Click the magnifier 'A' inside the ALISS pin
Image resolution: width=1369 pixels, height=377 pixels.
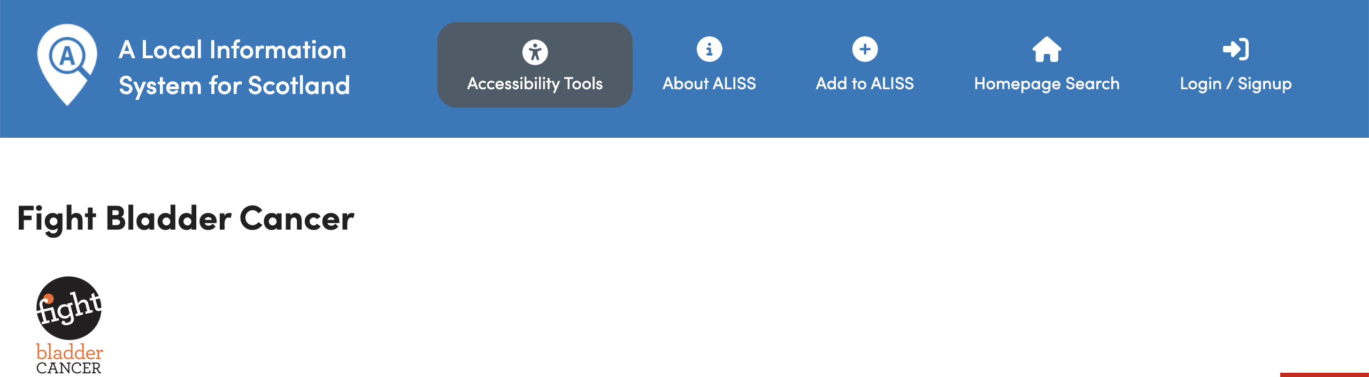coord(68,56)
